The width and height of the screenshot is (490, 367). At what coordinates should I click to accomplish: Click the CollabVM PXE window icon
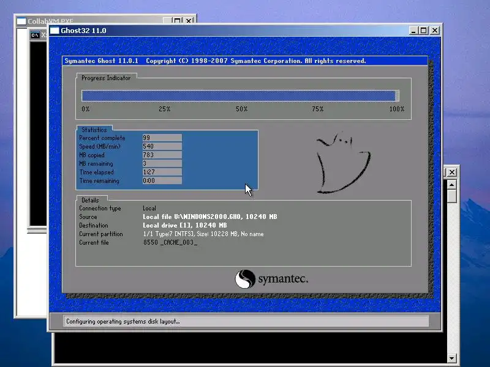pos(21,21)
